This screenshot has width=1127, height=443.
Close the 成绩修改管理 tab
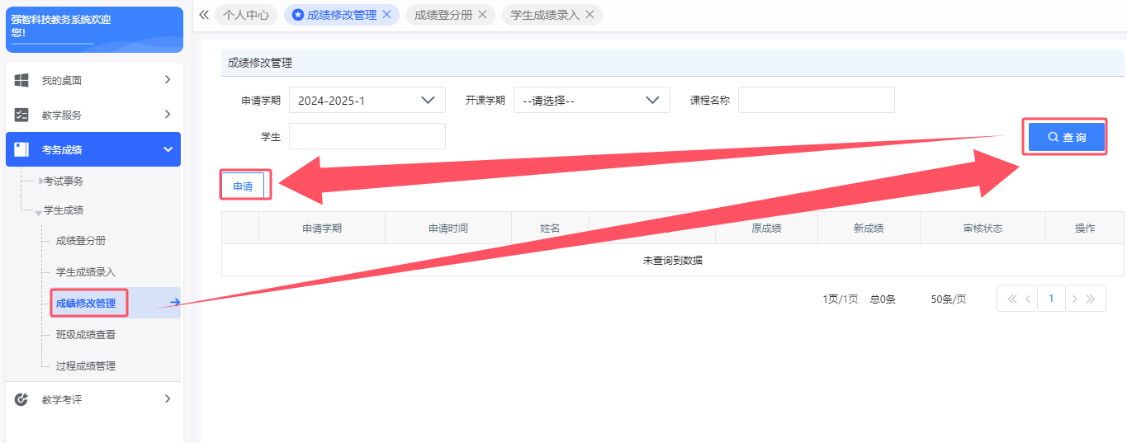click(x=386, y=15)
